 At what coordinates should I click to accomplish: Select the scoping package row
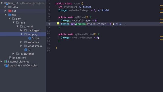23,34
